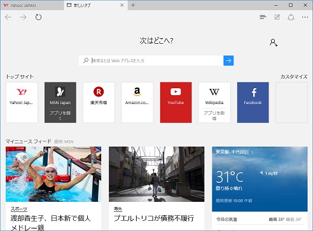The width and height of the screenshot is (313, 231).
Task: Open the Amazon.co top site tile
Action: [x=137, y=102]
